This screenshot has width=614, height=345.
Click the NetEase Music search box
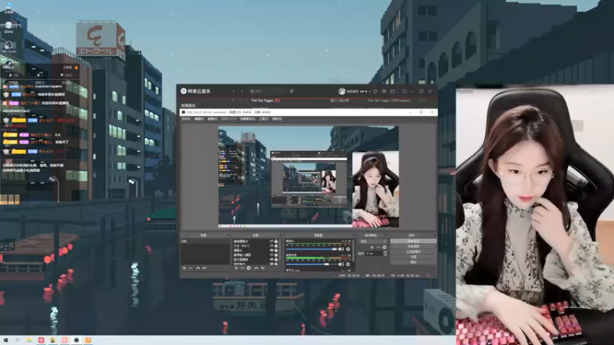(268, 91)
